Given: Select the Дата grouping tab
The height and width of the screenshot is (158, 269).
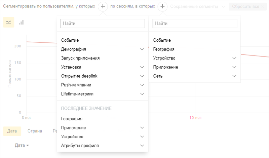Looking at the screenshot, I should pyautogui.click(x=12, y=131).
